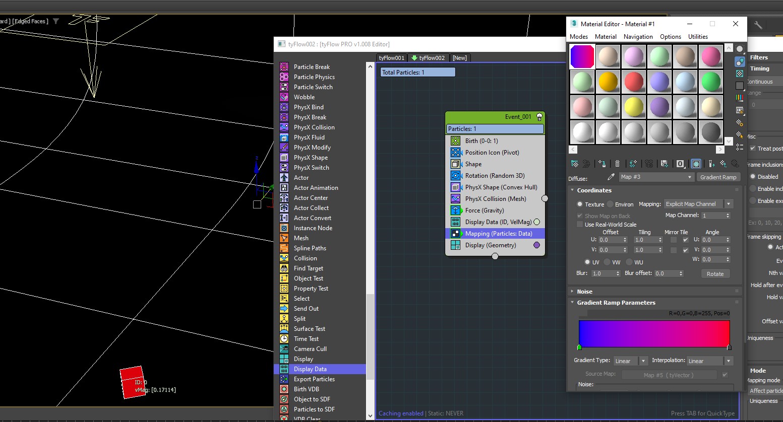The width and height of the screenshot is (783, 422).
Task: Collapse the Coordinates rollout
Action: (x=572, y=190)
